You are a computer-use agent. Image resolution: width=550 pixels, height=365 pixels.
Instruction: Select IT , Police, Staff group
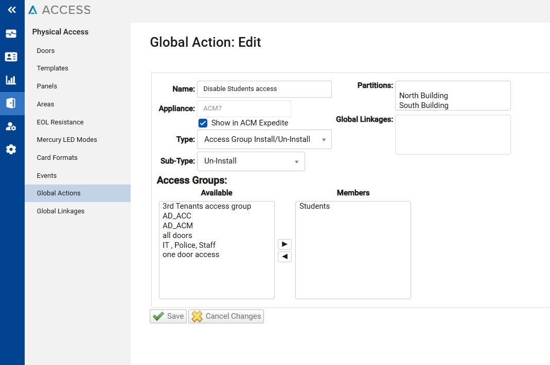[x=189, y=245]
